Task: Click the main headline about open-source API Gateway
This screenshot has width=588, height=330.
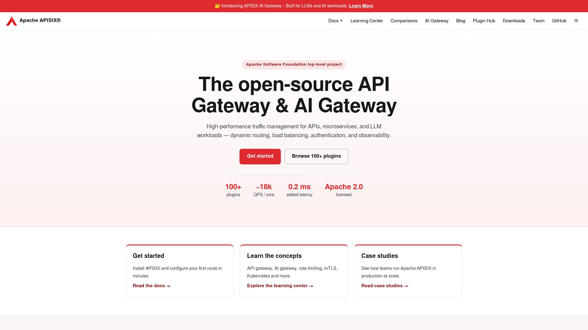Action: (x=294, y=95)
